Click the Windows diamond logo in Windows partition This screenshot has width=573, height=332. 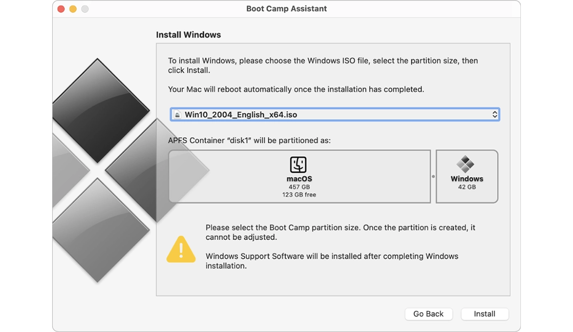[466, 164]
